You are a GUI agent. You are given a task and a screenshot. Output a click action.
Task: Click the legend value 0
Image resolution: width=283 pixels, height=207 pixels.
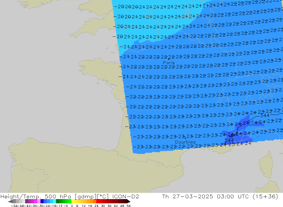pyautogui.click(x=72, y=206)
